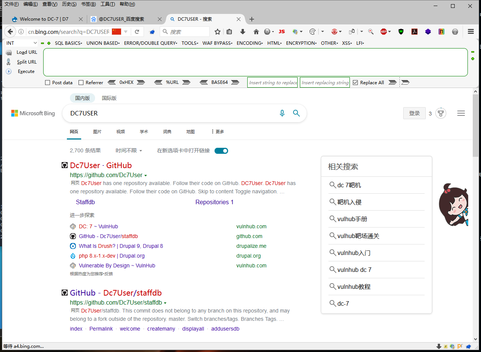Image resolution: width=481 pixels, height=352 pixels.
Task: Expand the ENCODING menu
Action: (250, 43)
